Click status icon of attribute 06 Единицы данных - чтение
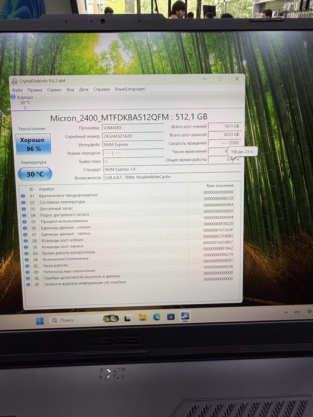Screen dimensions: 313x417 pyautogui.click(x=25, y=228)
